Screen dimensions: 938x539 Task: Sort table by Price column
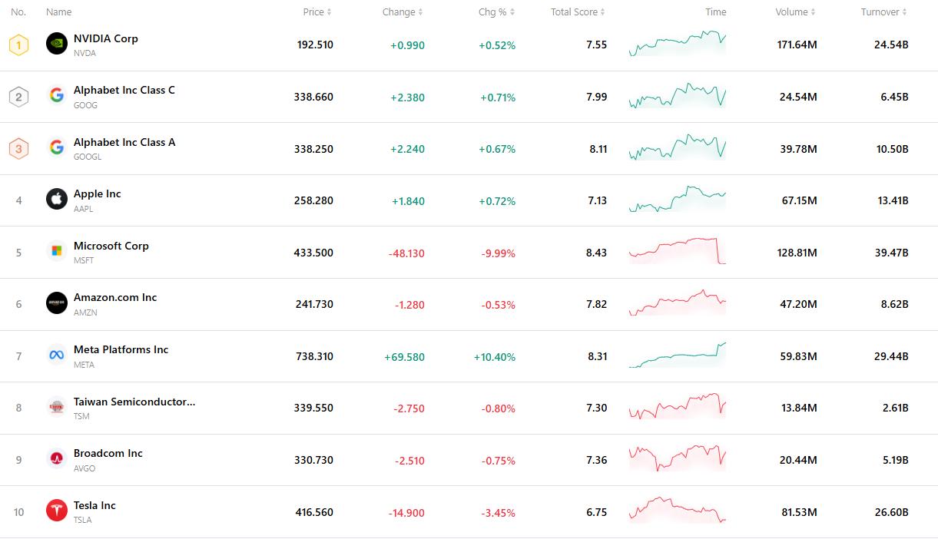pos(317,12)
